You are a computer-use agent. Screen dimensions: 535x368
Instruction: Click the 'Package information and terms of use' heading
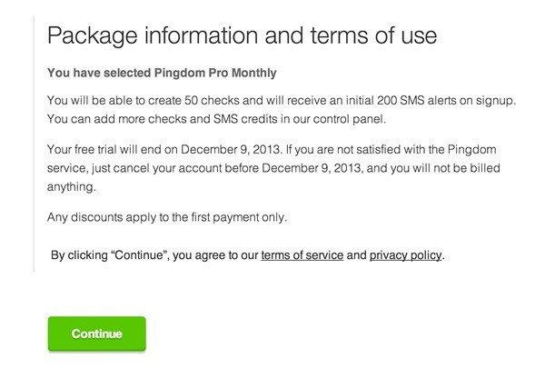[x=242, y=35]
